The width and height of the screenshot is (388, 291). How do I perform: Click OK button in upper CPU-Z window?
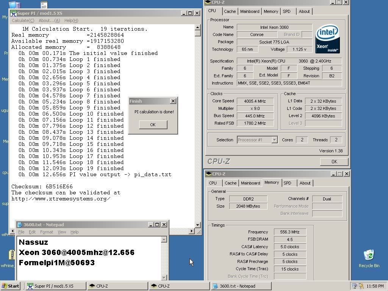(x=334, y=161)
